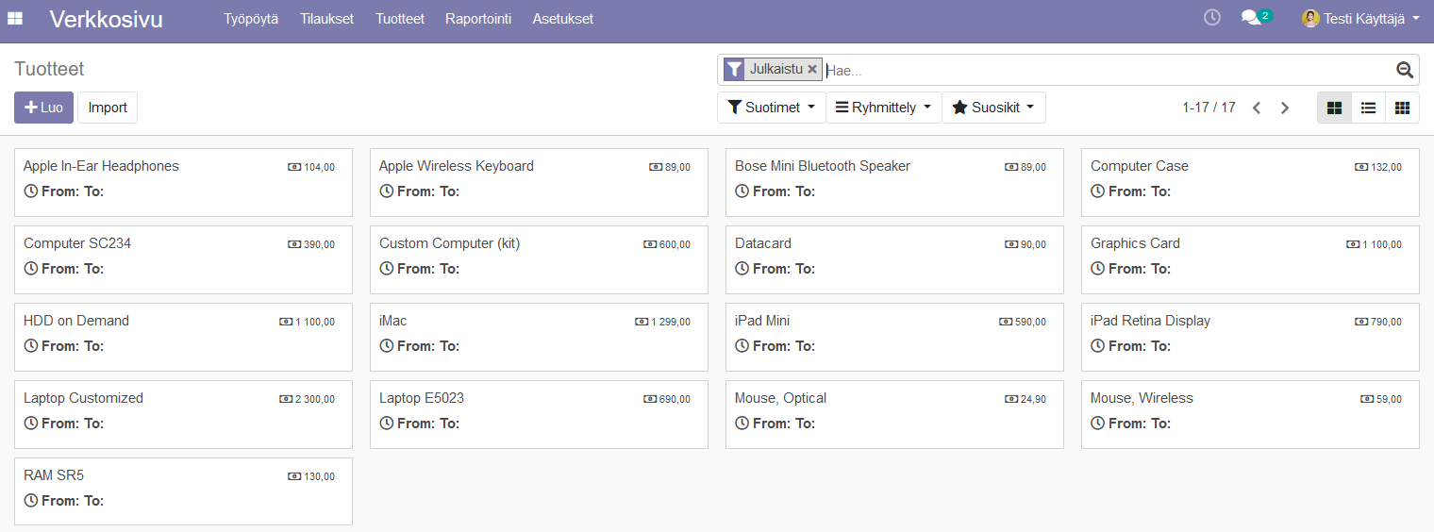Open the Laptop Customized product card
1434x532 pixels.
coord(183,414)
